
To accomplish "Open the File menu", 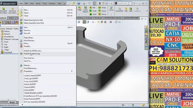I will (x=21, y=4).
